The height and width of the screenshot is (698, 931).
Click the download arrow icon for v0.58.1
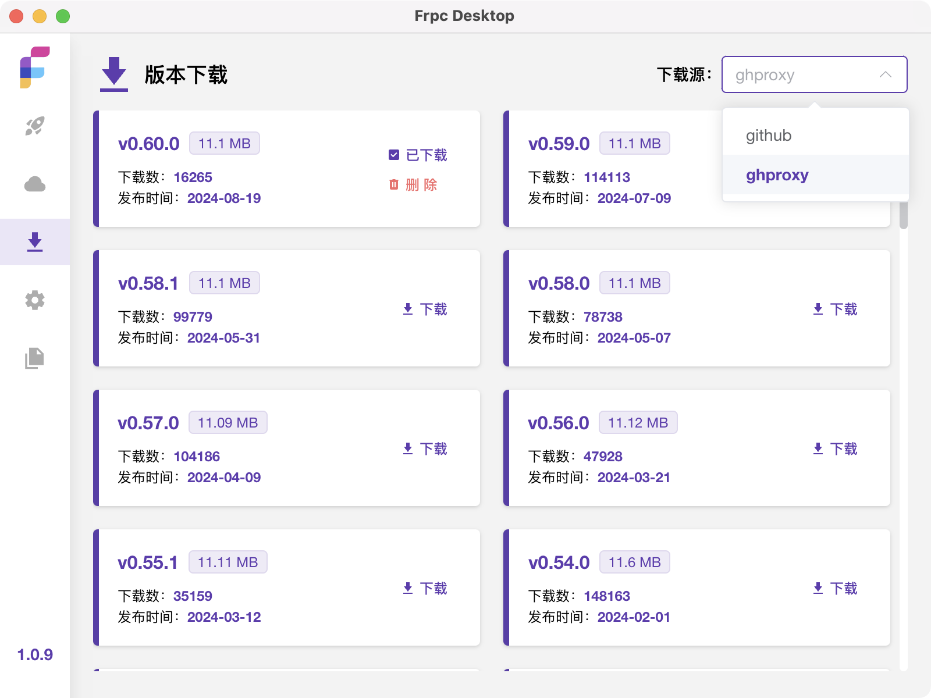pyautogui.click(x=408, y=309)
